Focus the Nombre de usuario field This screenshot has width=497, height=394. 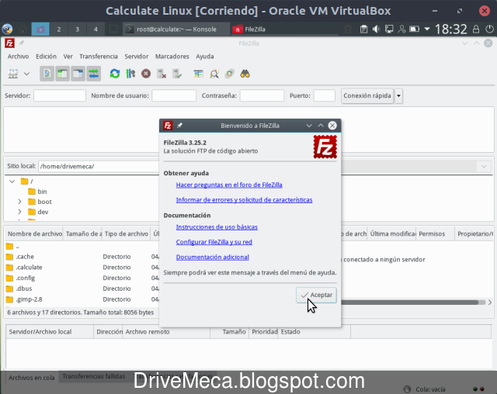(174, 95)
